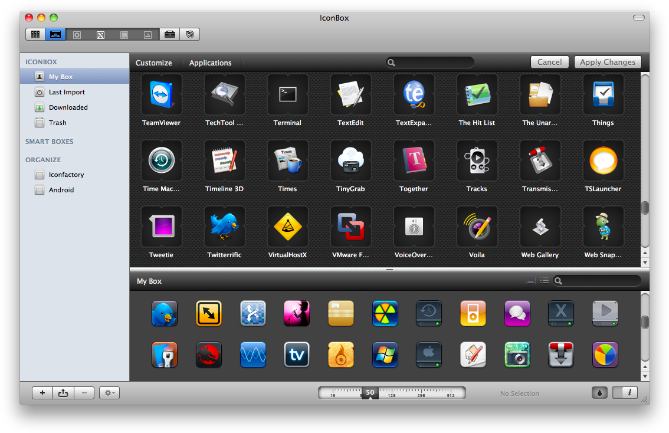This screenshot has height=433, width=669.
Task: Remove selected box with minus button
Action: click(84, 393)
